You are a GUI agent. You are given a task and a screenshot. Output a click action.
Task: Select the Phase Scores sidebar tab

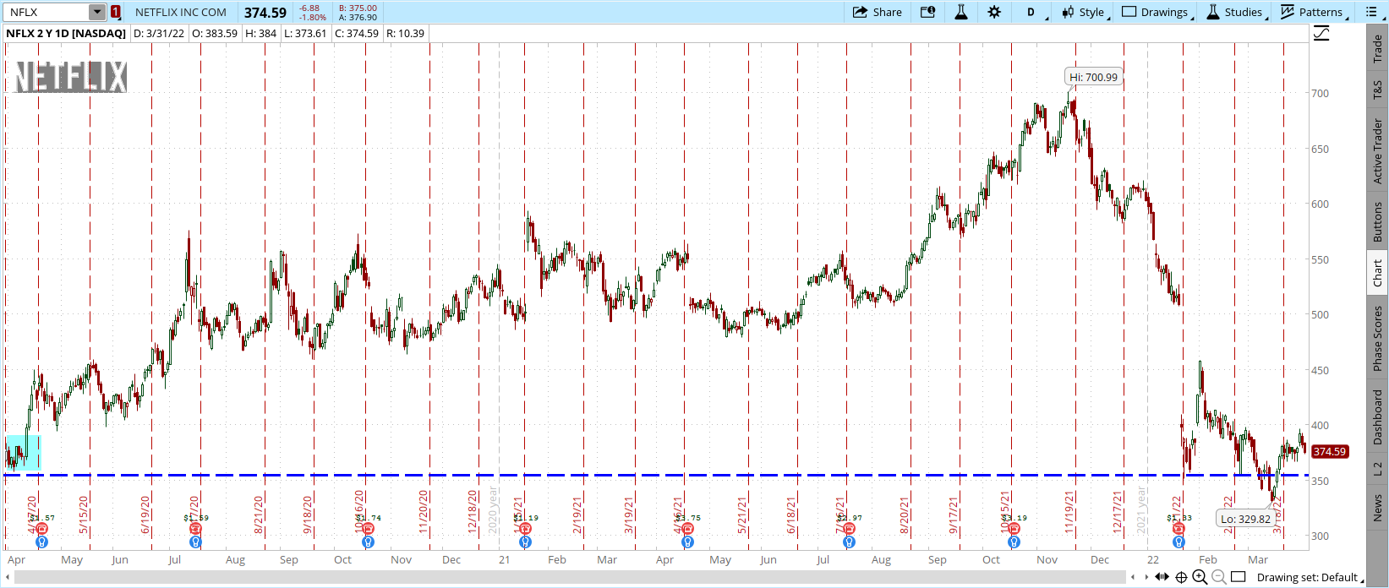pos(1377,338)
